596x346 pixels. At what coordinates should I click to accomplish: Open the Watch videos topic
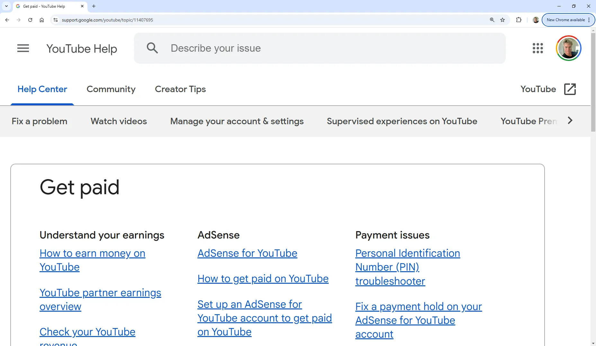[119, 121]
